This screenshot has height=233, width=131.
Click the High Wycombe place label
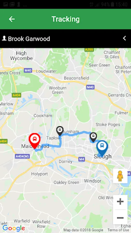click(21, 56)
